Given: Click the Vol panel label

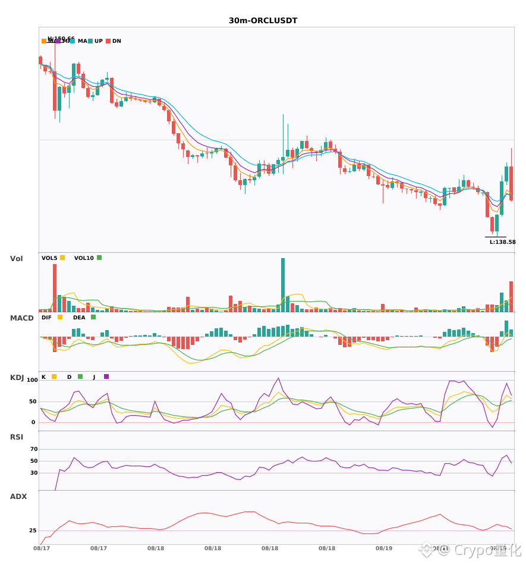Looking at the screenshot, I should (x=16, y=259).
